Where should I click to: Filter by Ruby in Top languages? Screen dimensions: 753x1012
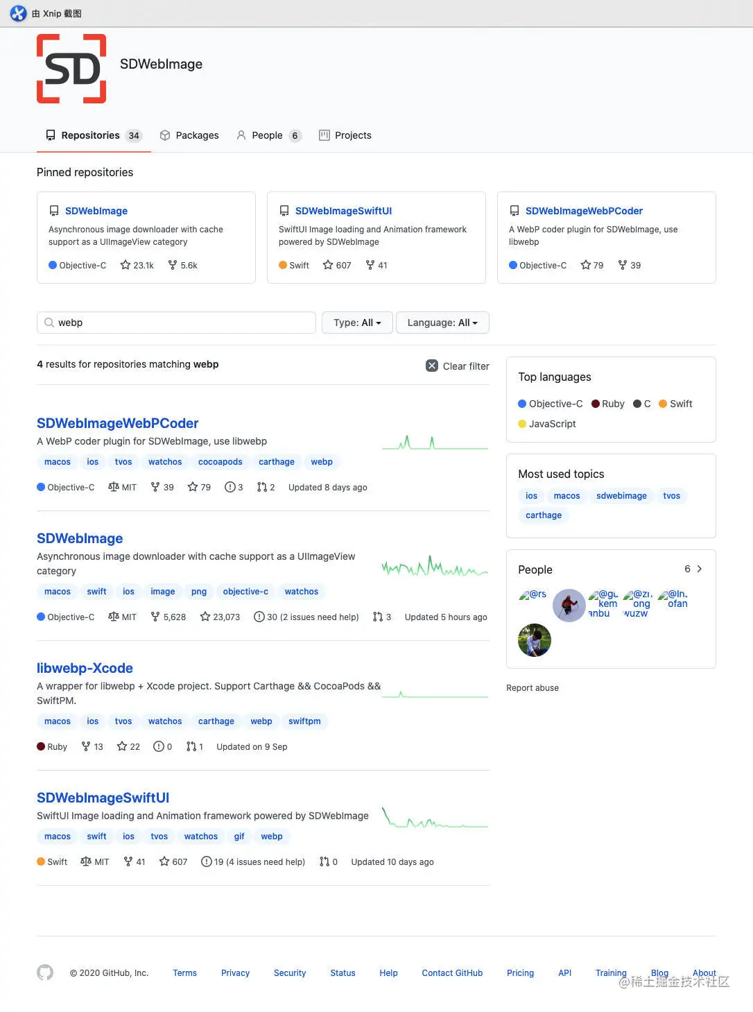coord(608,404)
